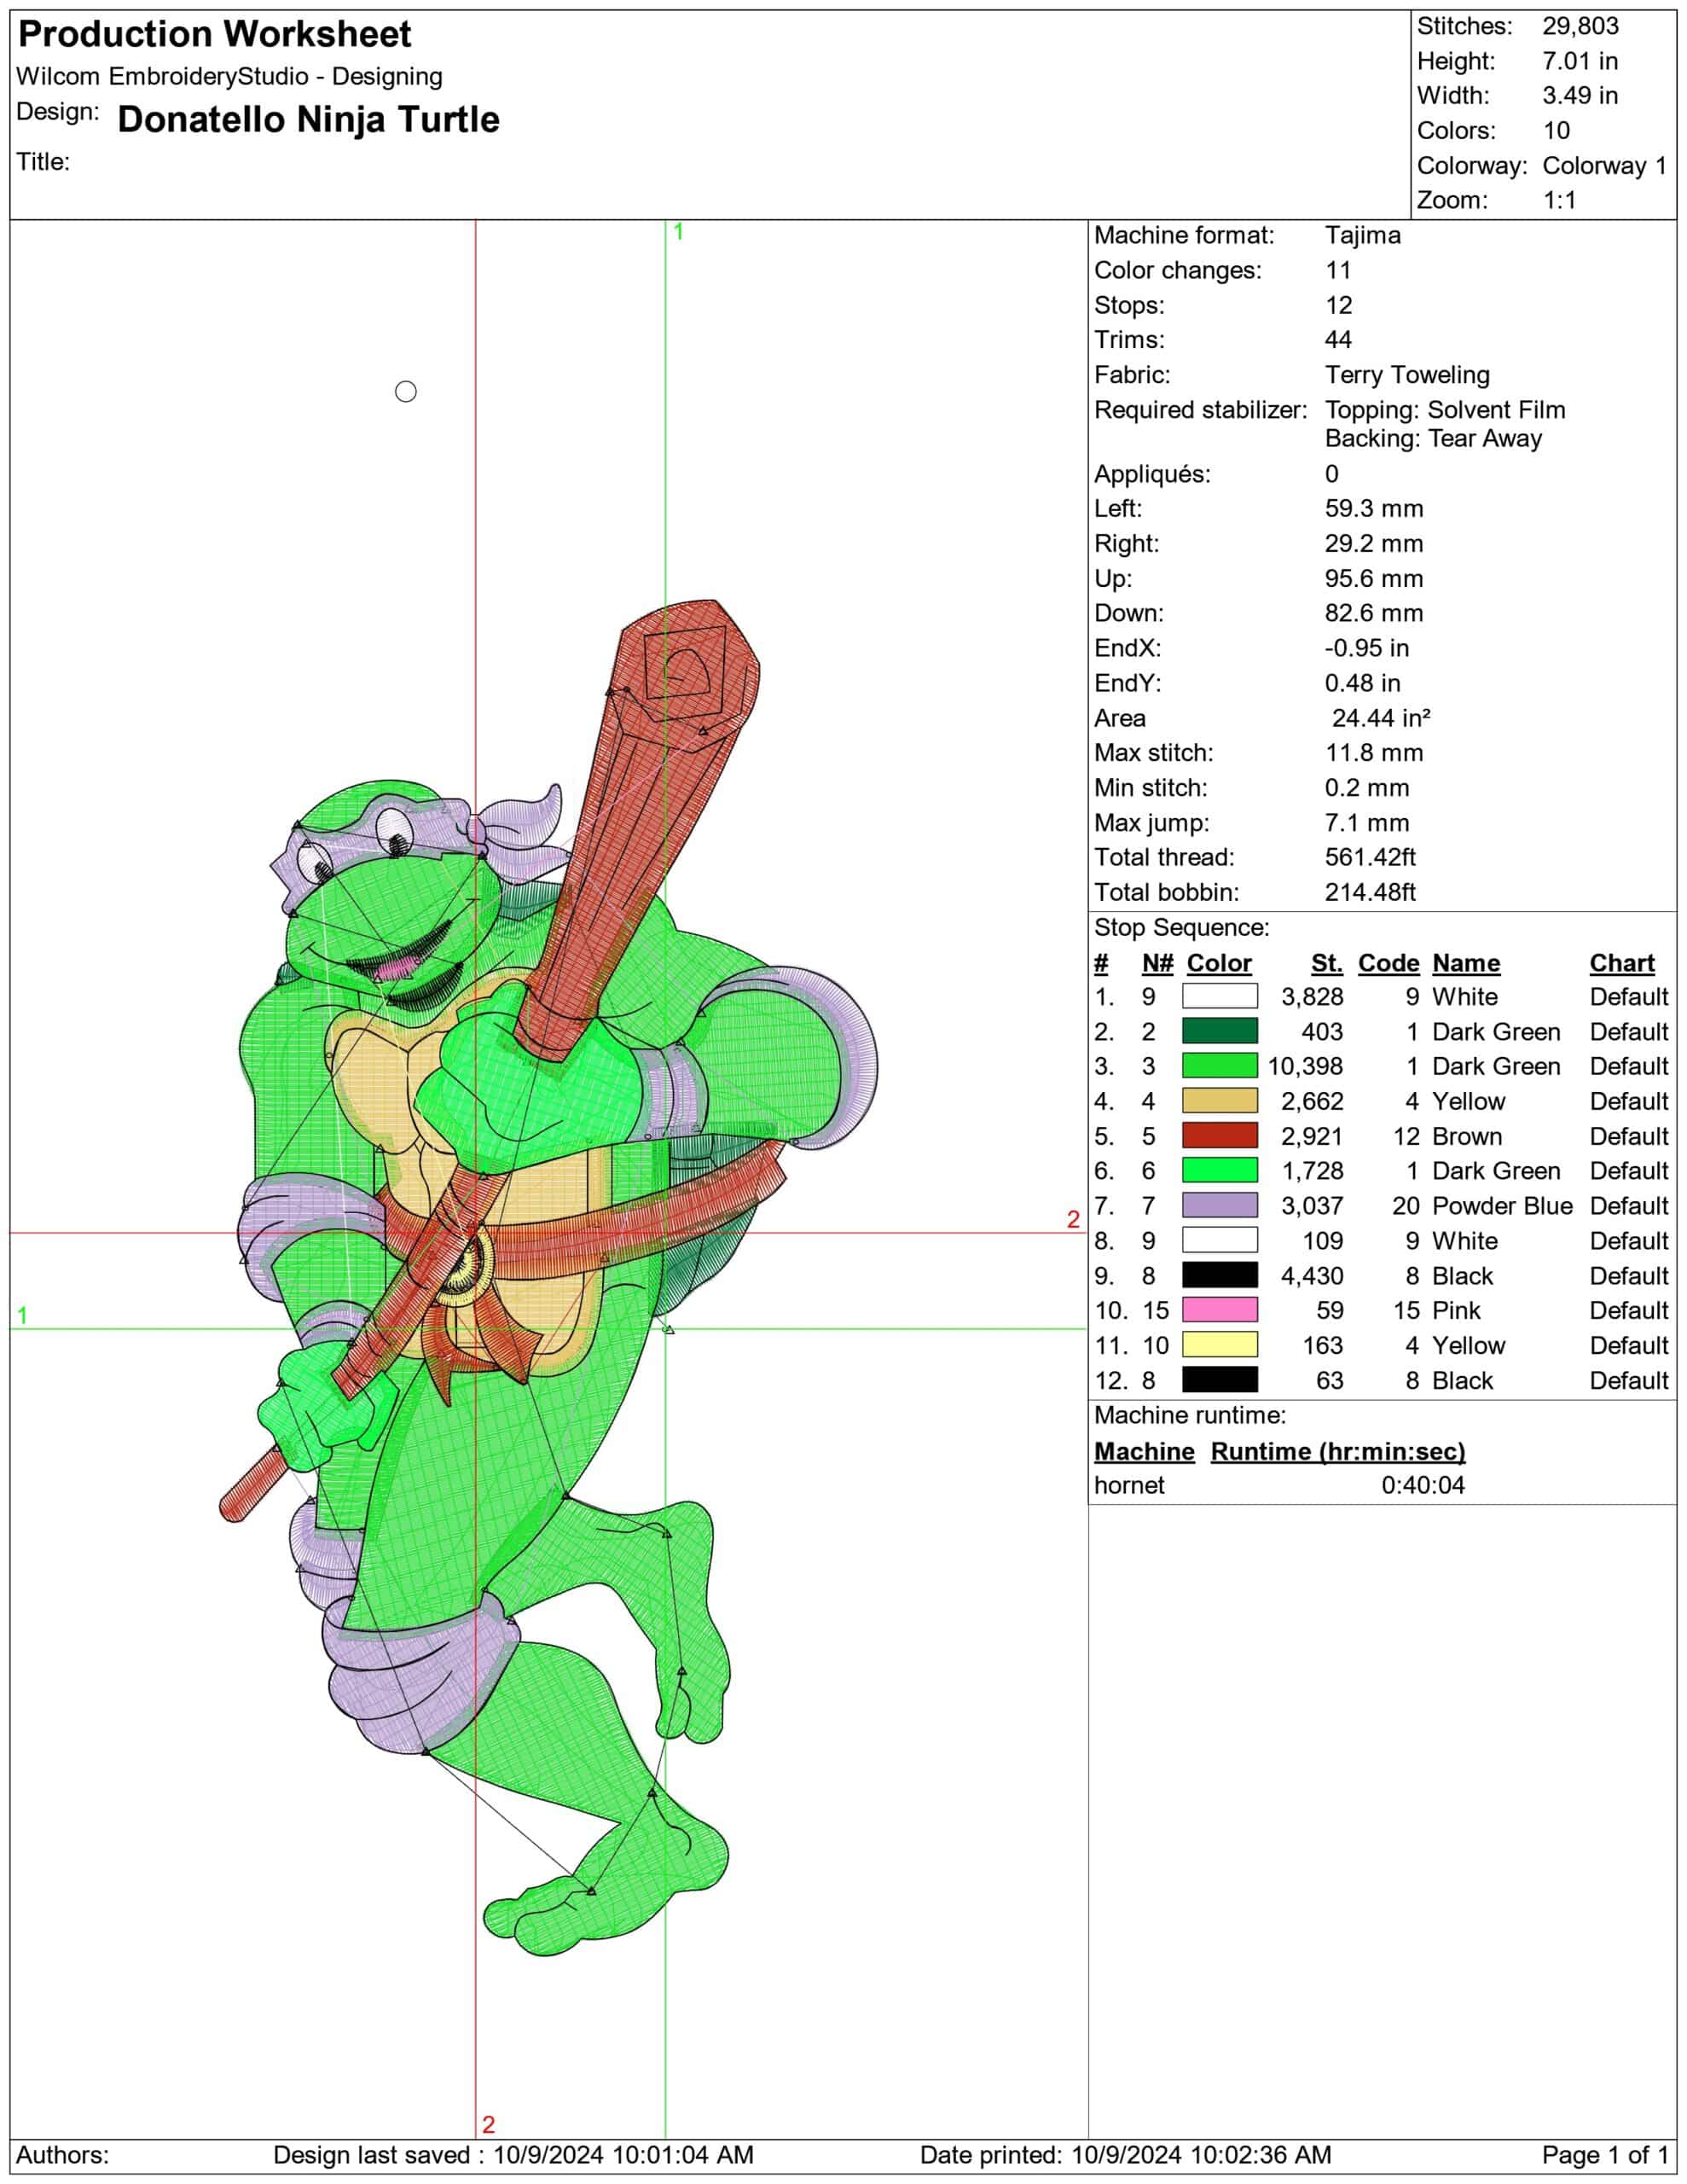The width and height of the screenshot is (1687, 2184).
Task: Click the trims value '44'
Action: (1338, 340)
